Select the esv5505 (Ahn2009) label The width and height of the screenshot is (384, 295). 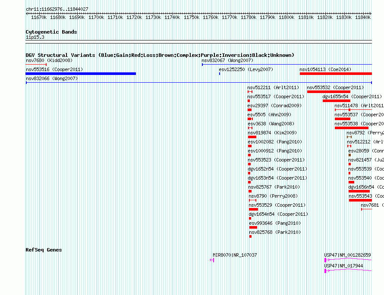(x=269, y=115)
